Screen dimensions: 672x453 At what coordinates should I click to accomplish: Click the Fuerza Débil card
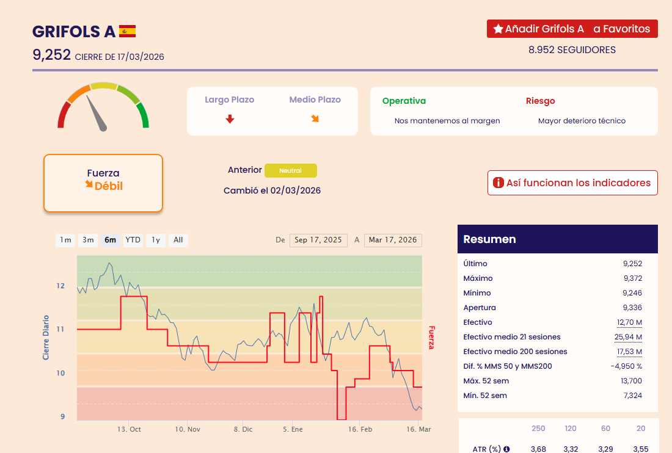coord(103,183)
